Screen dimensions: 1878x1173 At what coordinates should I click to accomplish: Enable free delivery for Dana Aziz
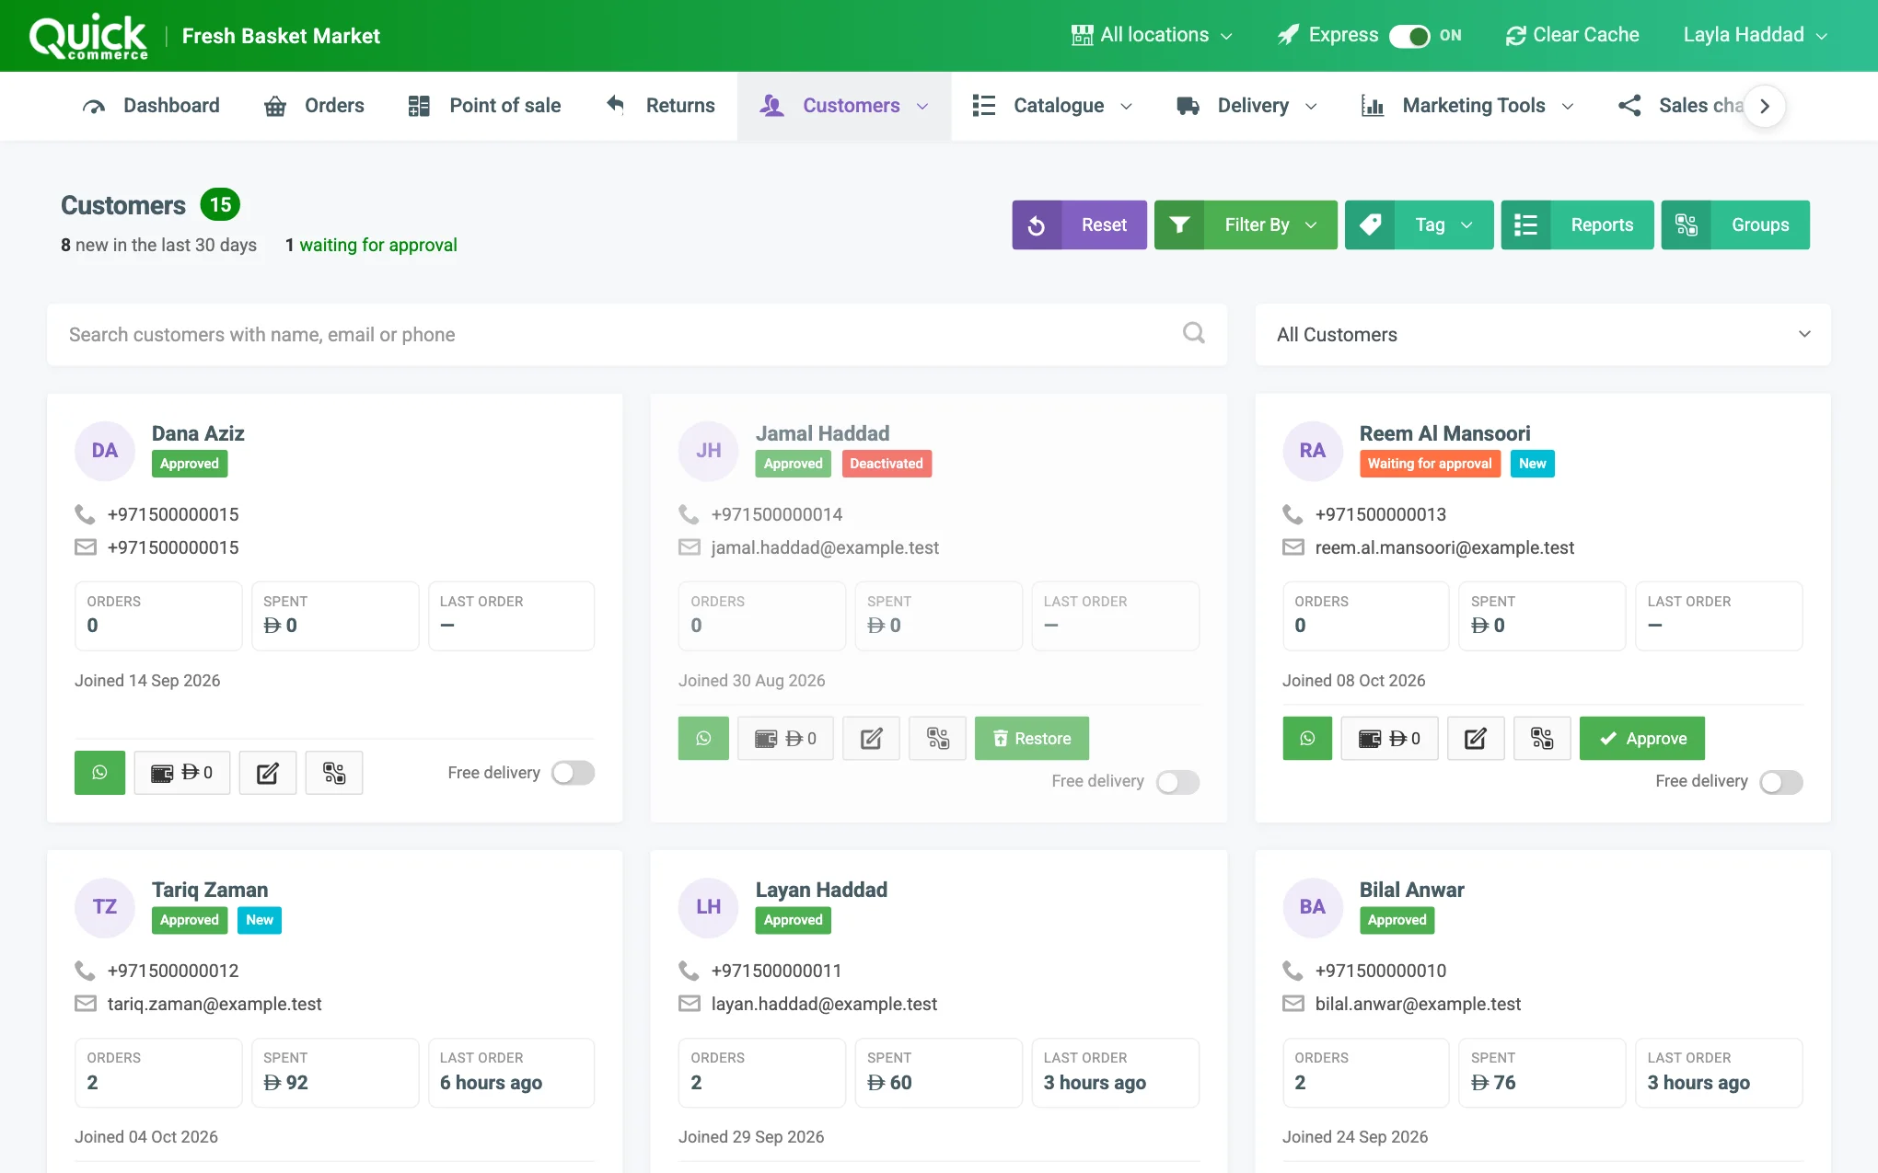574,773
